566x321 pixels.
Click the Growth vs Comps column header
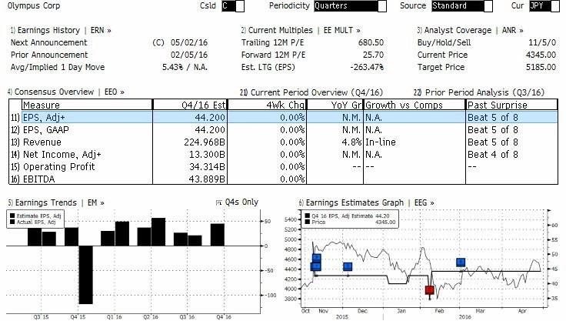point(415,105)
